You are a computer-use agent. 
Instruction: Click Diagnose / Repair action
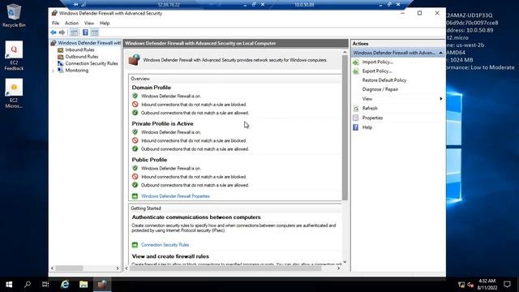point(380,89)
